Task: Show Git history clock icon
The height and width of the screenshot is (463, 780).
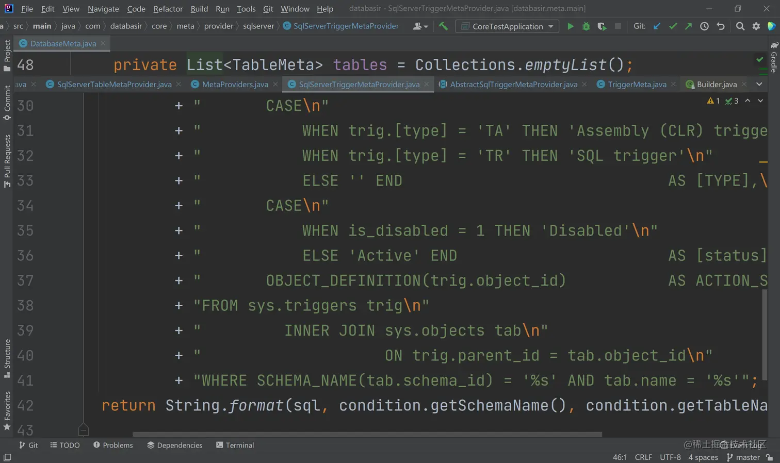Action: [x=704, y=26]
